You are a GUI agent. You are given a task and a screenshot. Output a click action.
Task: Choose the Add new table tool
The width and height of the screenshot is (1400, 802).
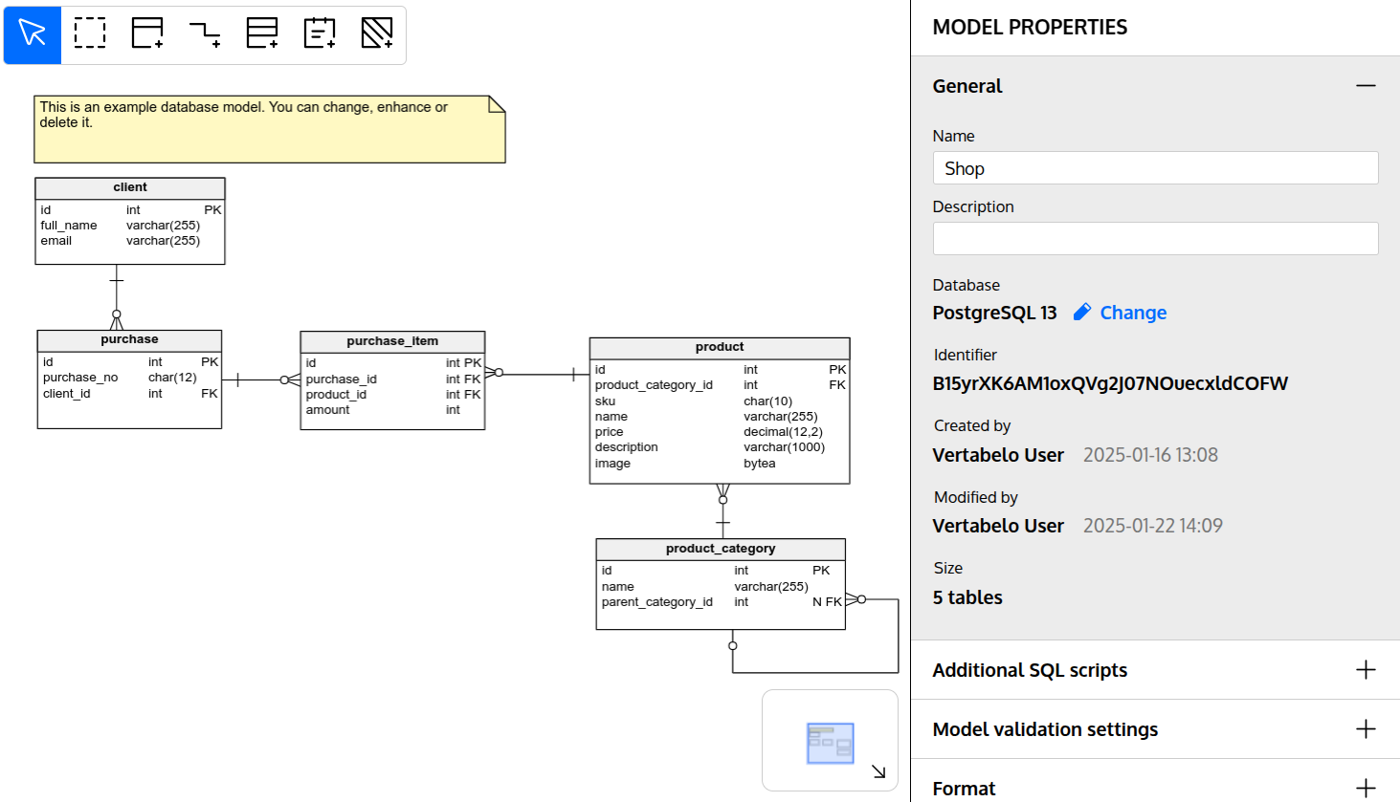click(147, 34)
